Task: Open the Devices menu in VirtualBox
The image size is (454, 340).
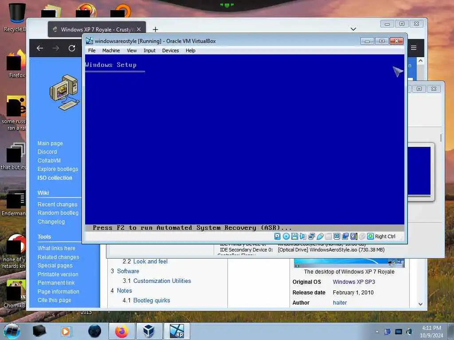Action: [x=170, y=50]
